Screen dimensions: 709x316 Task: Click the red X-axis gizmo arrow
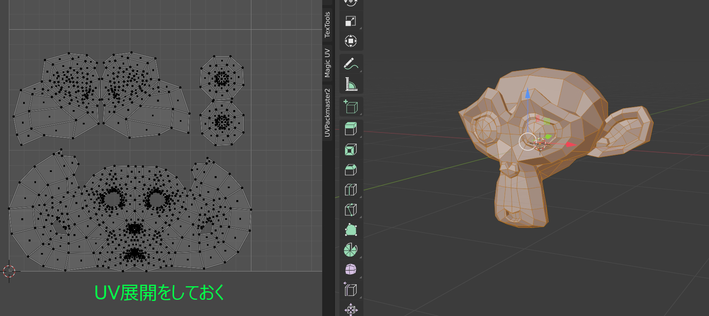click(x=571, y=144)
